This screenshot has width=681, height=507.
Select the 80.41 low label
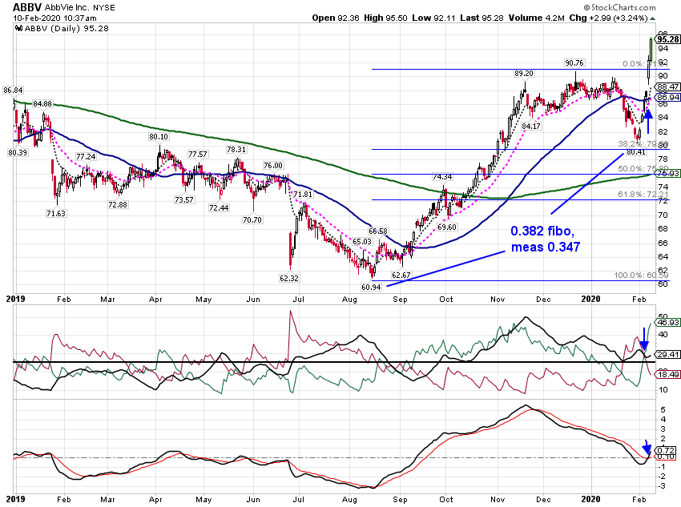click(x=636, y=152)
